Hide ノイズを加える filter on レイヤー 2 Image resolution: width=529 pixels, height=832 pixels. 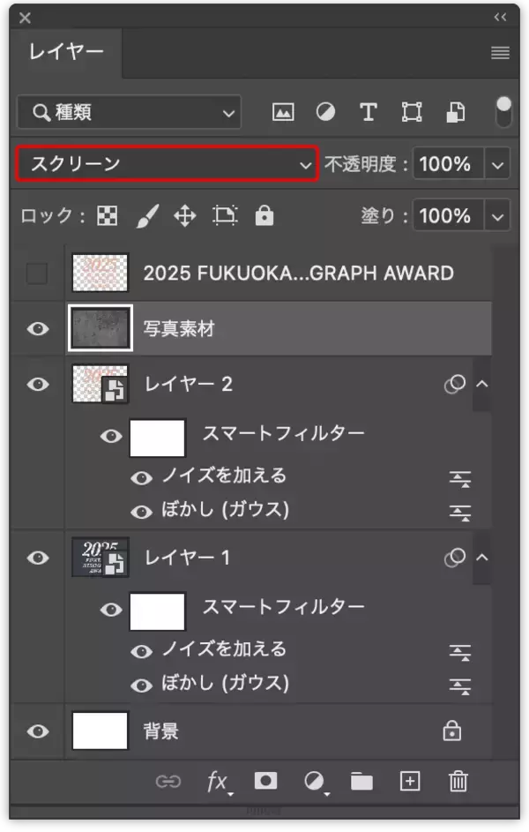pyautogui.click(x=142, y=478)
